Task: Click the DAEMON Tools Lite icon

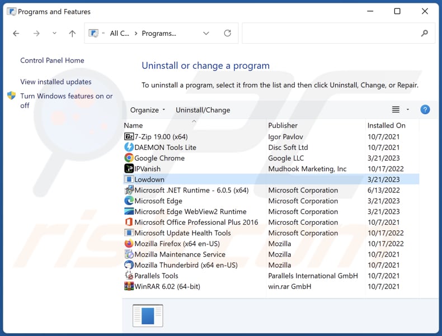Action: click(129, 147)
